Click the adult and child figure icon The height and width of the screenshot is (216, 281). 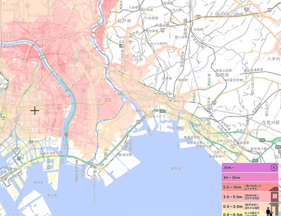coord(270,211)
